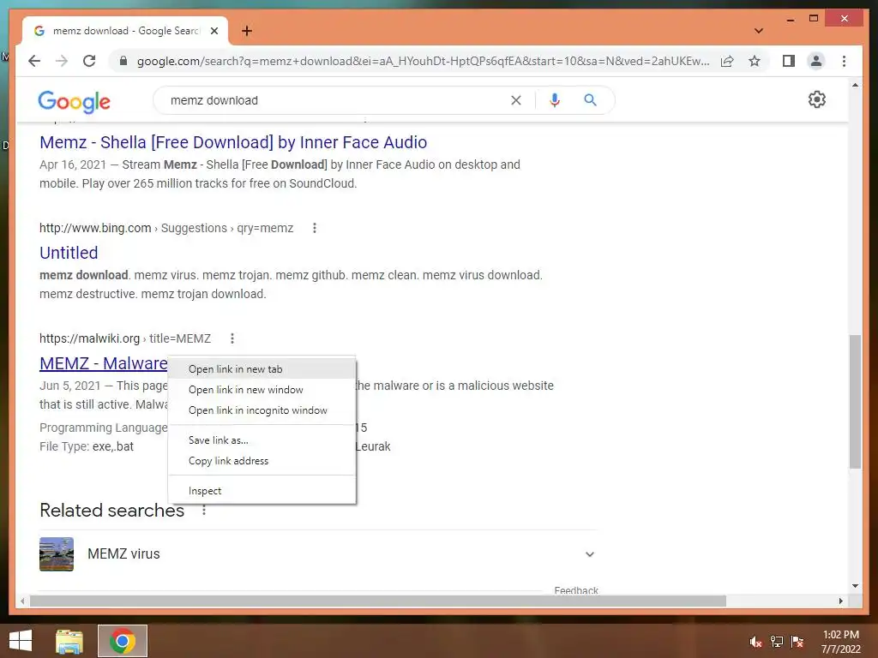Open Action Center flag icon

(797, 642)
